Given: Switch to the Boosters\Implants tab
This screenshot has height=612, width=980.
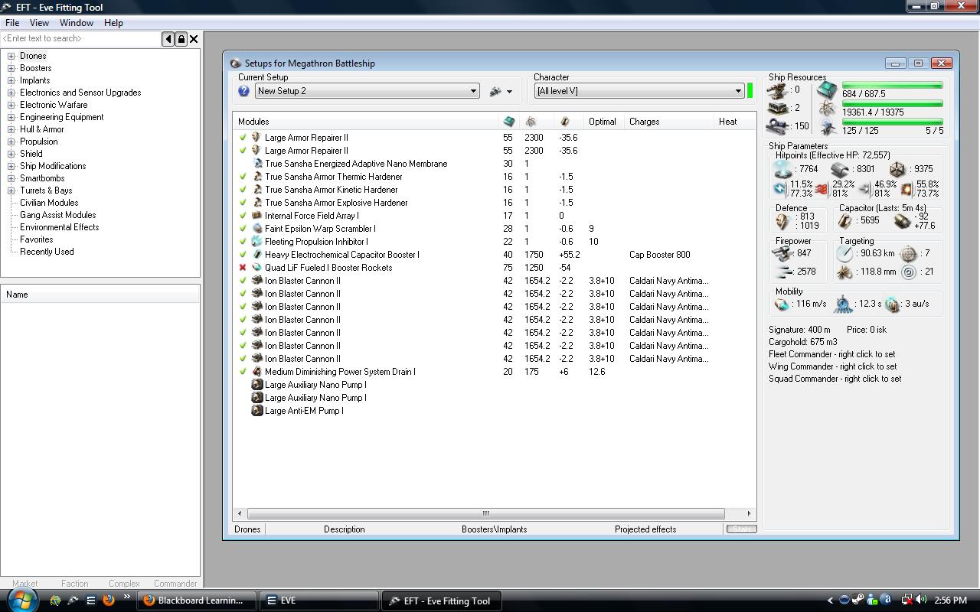Looking at the screenshot, I should (x=494, y=529).
